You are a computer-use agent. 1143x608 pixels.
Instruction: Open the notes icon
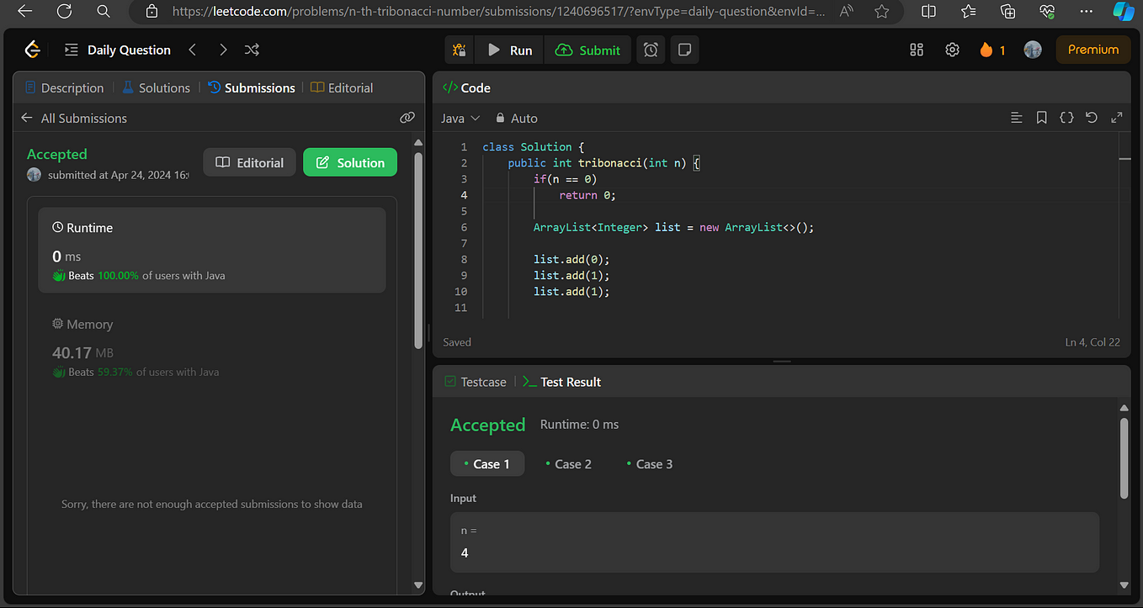point(685,50)
